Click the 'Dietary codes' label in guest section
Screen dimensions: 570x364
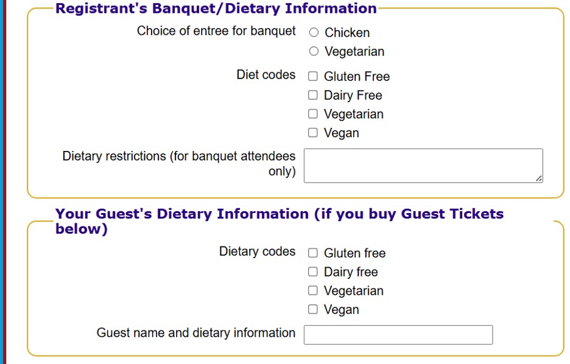[257, 251]
